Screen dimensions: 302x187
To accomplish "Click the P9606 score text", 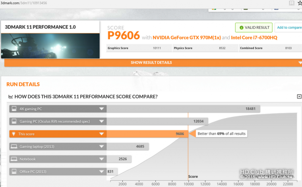I will point(124,35).
